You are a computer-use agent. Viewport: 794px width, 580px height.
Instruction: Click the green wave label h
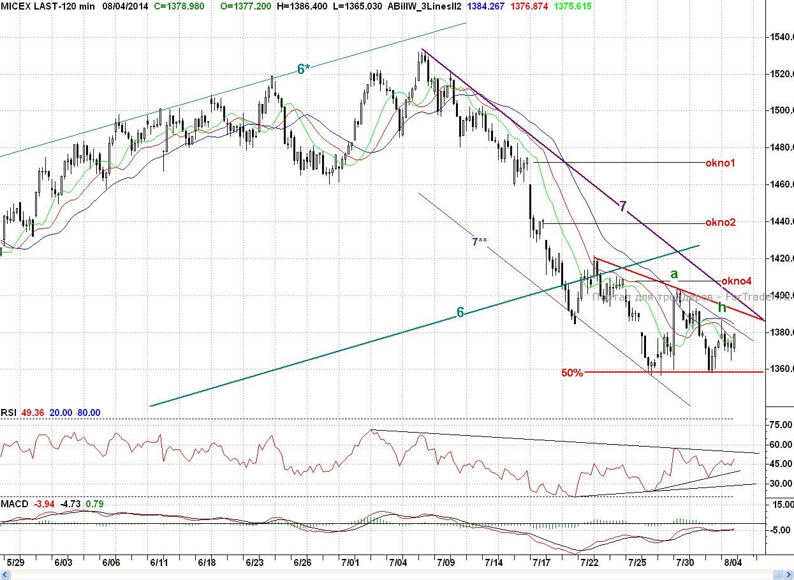tap(721, 306)
